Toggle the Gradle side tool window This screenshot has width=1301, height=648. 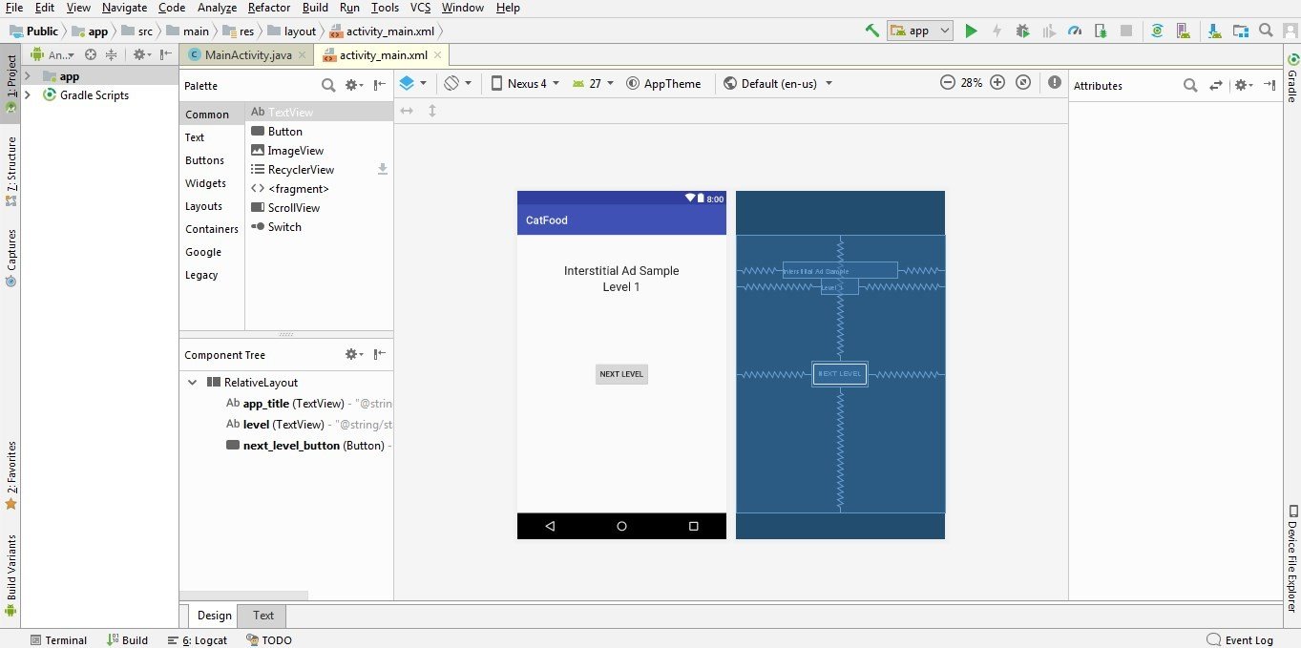(1291, 78)
